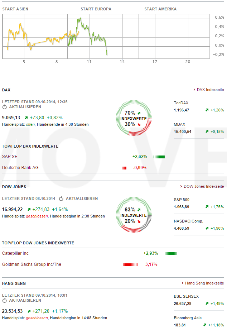Click the Hang Seng refresh icon

pyautogui.click(x=5, y=300)
